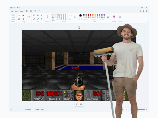158x118 pixels.
Task: Collapse the ribbon with the right chevron
Action: (x=147, y=22)
